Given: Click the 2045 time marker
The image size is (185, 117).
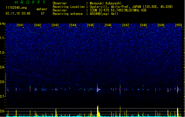Looking at the screenshot, I should (x=90, y=25).
